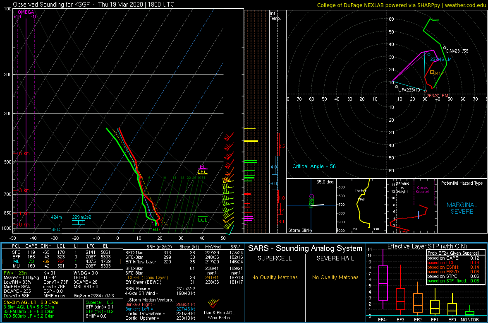Click the 'SHIP = 0.0' parameter
This screenshot has height=323, width=488.
pyautogui.click(x=96, y=316)
